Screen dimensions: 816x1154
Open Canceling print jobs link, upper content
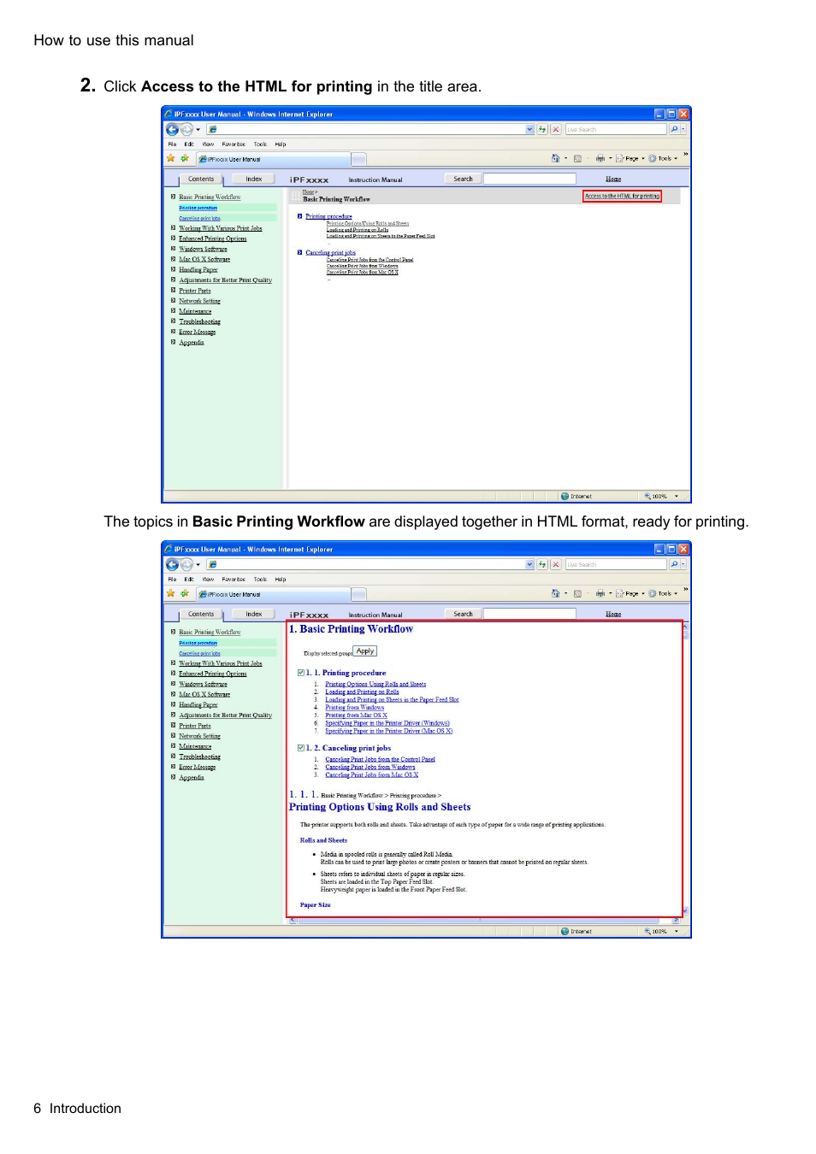330,252
